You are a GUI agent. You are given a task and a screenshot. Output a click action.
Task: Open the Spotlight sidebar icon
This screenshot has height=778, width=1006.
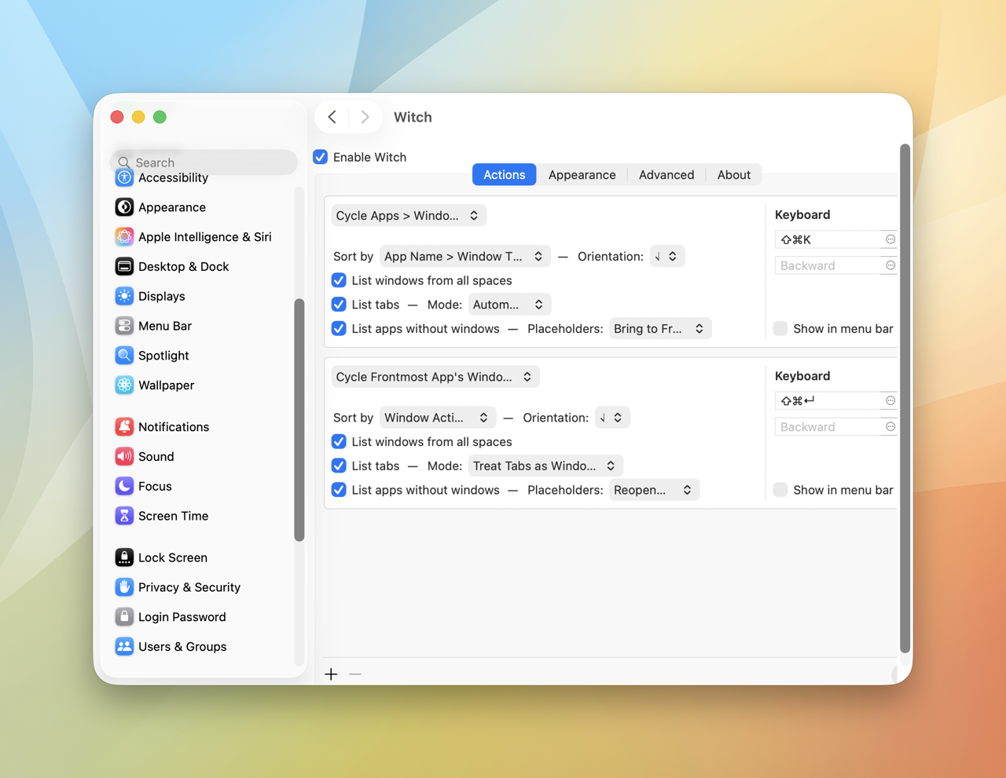(124, 356)
